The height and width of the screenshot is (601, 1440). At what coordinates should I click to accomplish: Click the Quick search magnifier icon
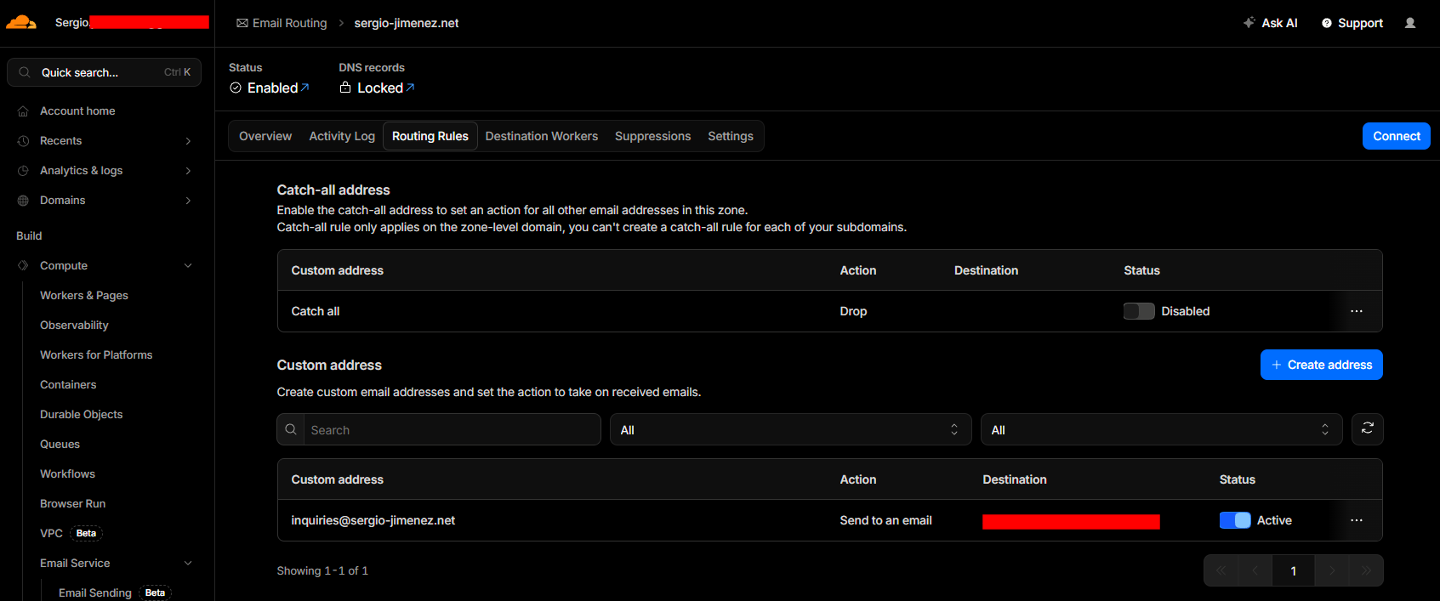coord(25,72)
